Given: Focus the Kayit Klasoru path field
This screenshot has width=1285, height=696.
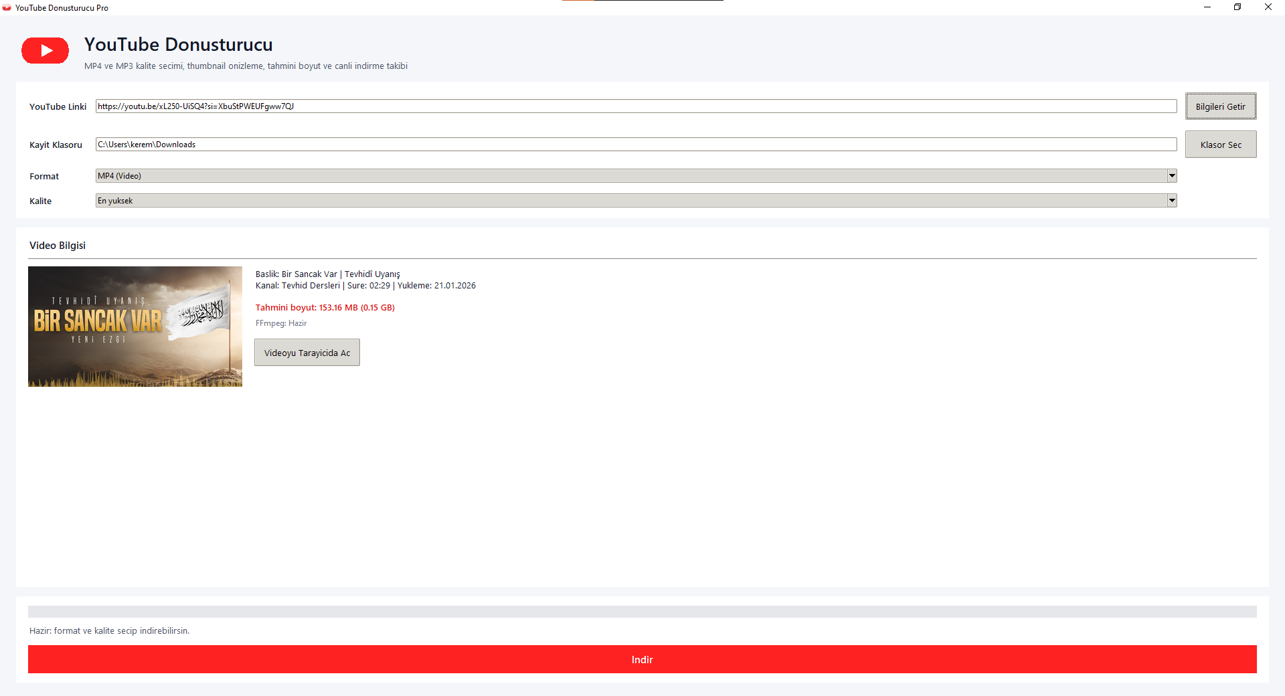Looking at the screenshot, I should click(x=636, y=145).
